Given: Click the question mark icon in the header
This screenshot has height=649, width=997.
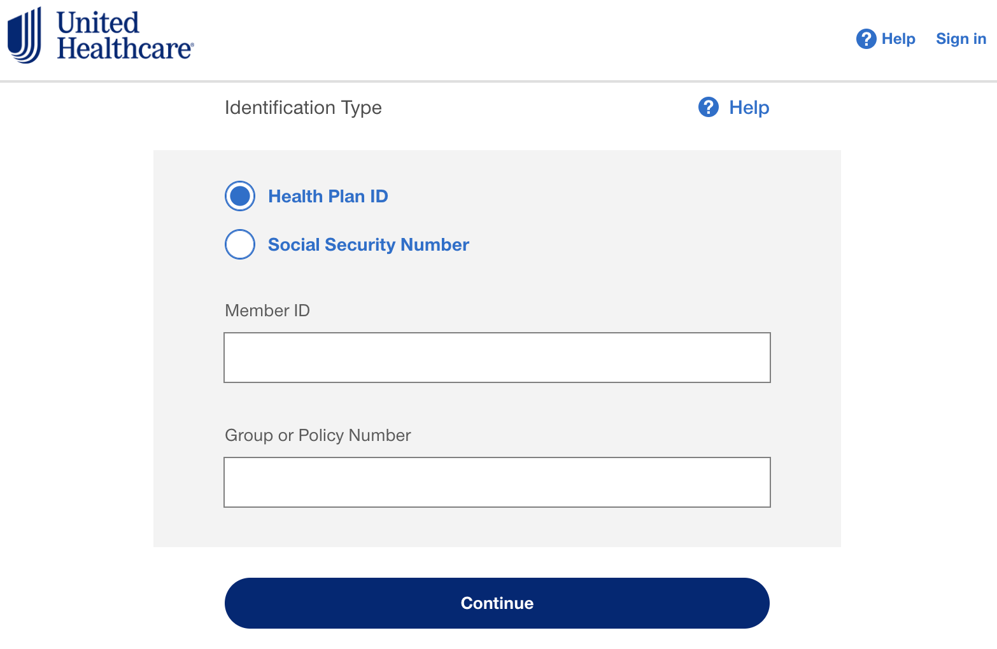Looking at the screenshot, I should click(x=866, y=39).
